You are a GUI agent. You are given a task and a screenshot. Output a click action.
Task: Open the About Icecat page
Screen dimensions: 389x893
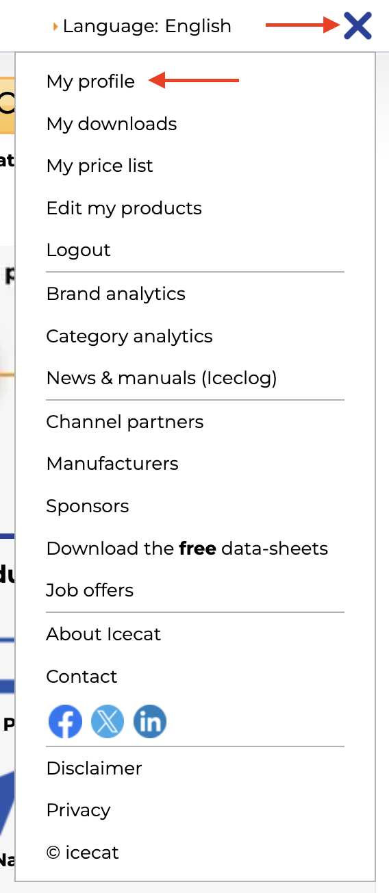pos(103,634)
